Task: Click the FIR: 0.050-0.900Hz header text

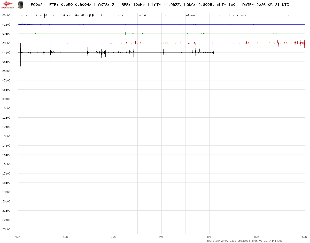Action: [x=70, y=5]
